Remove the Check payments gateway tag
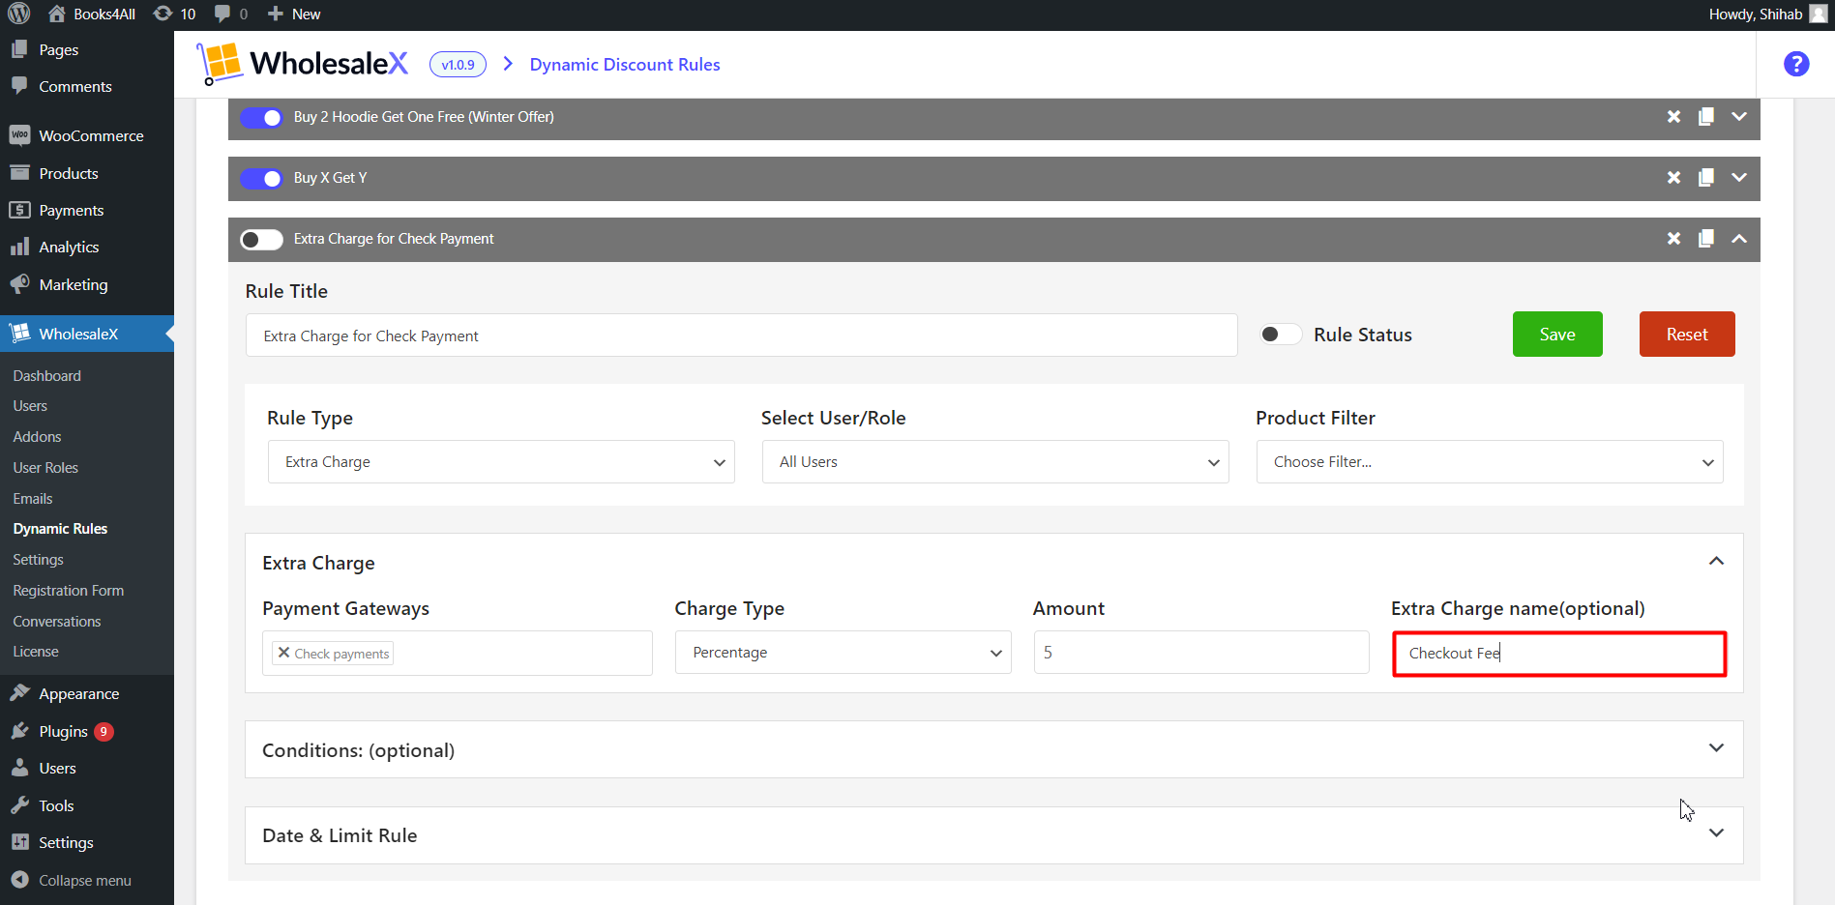The height and width of the screenshot is (905, 1835). click(283, 653)
